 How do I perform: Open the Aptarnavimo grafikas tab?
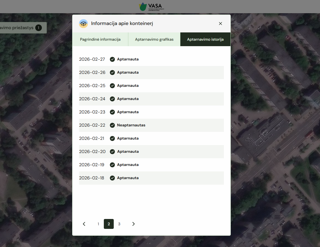[x=154, y=39]
